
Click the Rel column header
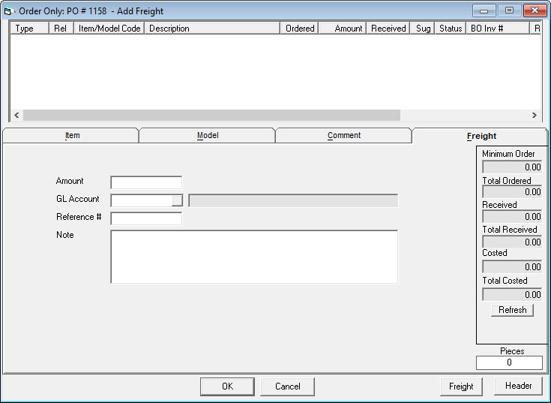click(x=61, y=28)
